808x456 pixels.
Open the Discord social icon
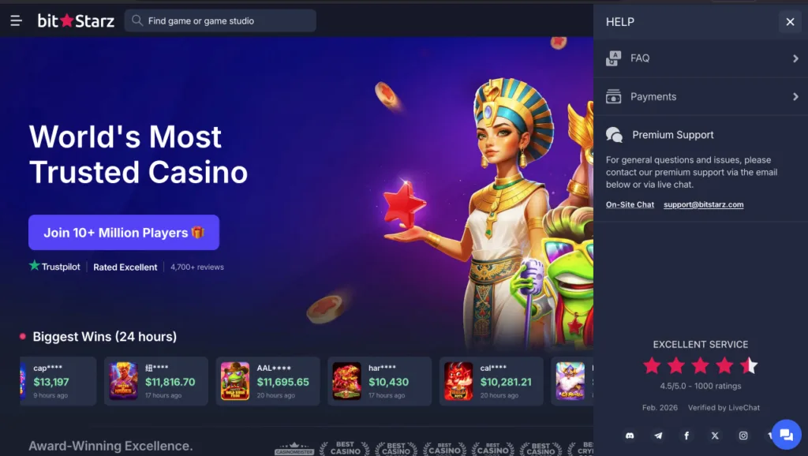(630, 435)
